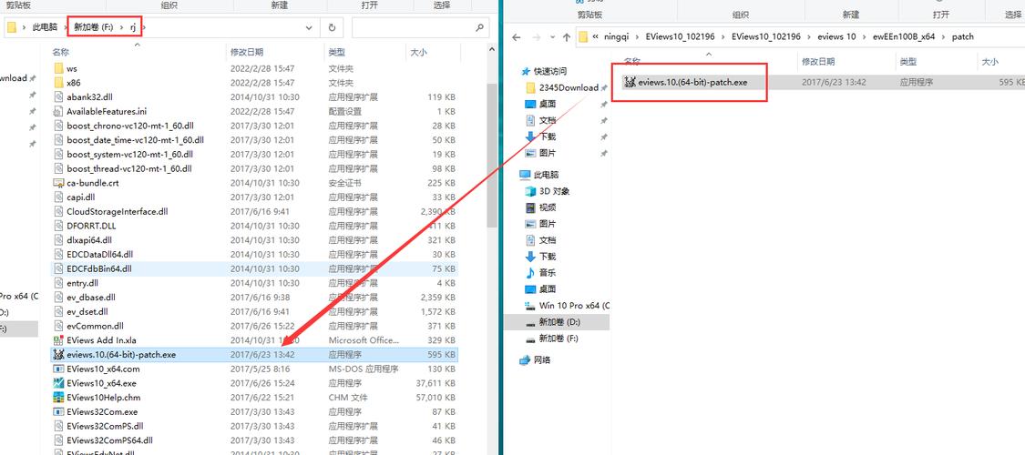Click 此电脑 in left address bar breadcrumb
The height and width of the screenshot is (455, 1025).
[x=46, y=27]
